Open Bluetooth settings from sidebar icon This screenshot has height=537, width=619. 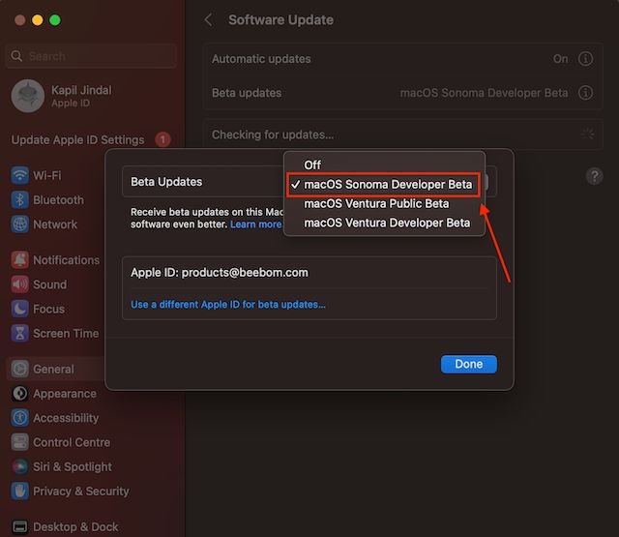coord(19,200)
